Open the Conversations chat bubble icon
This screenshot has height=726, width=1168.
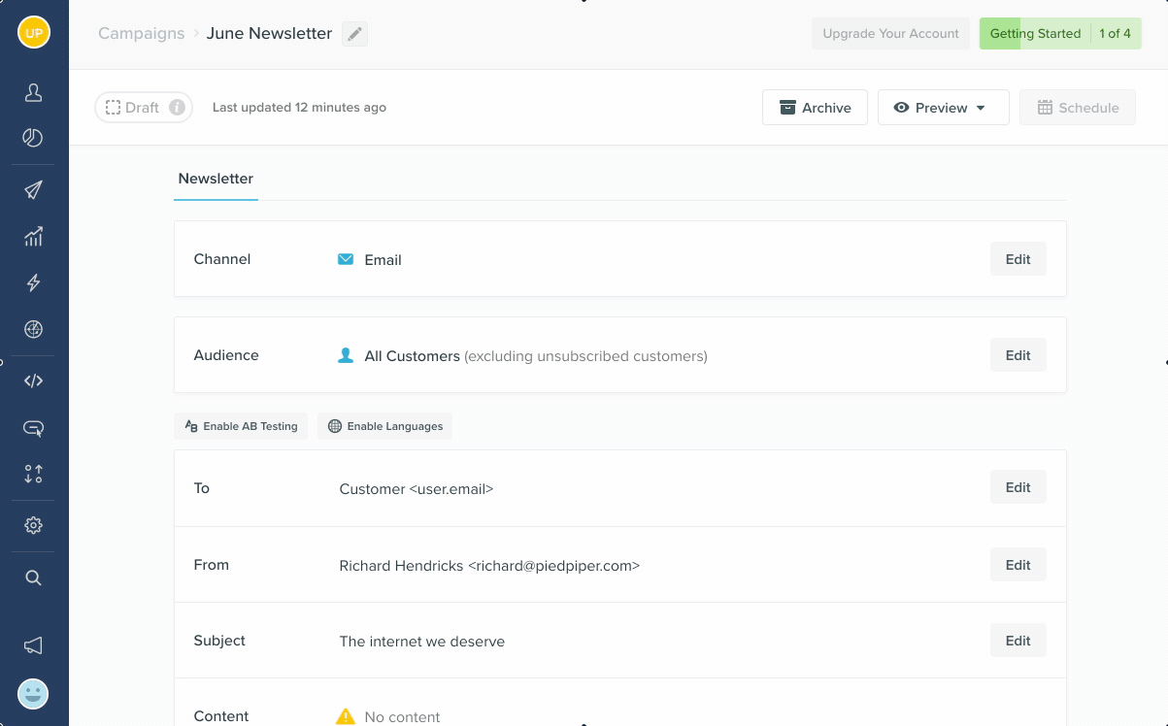click(32, 428)
